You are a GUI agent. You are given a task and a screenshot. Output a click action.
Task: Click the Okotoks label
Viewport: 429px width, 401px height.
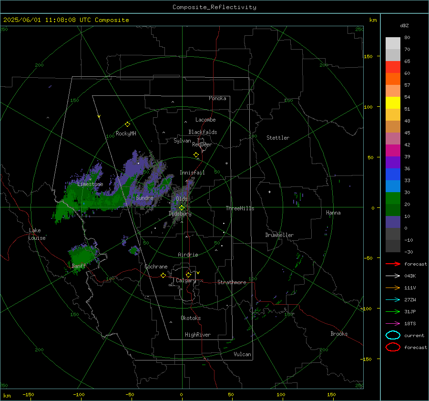(191, 318)
